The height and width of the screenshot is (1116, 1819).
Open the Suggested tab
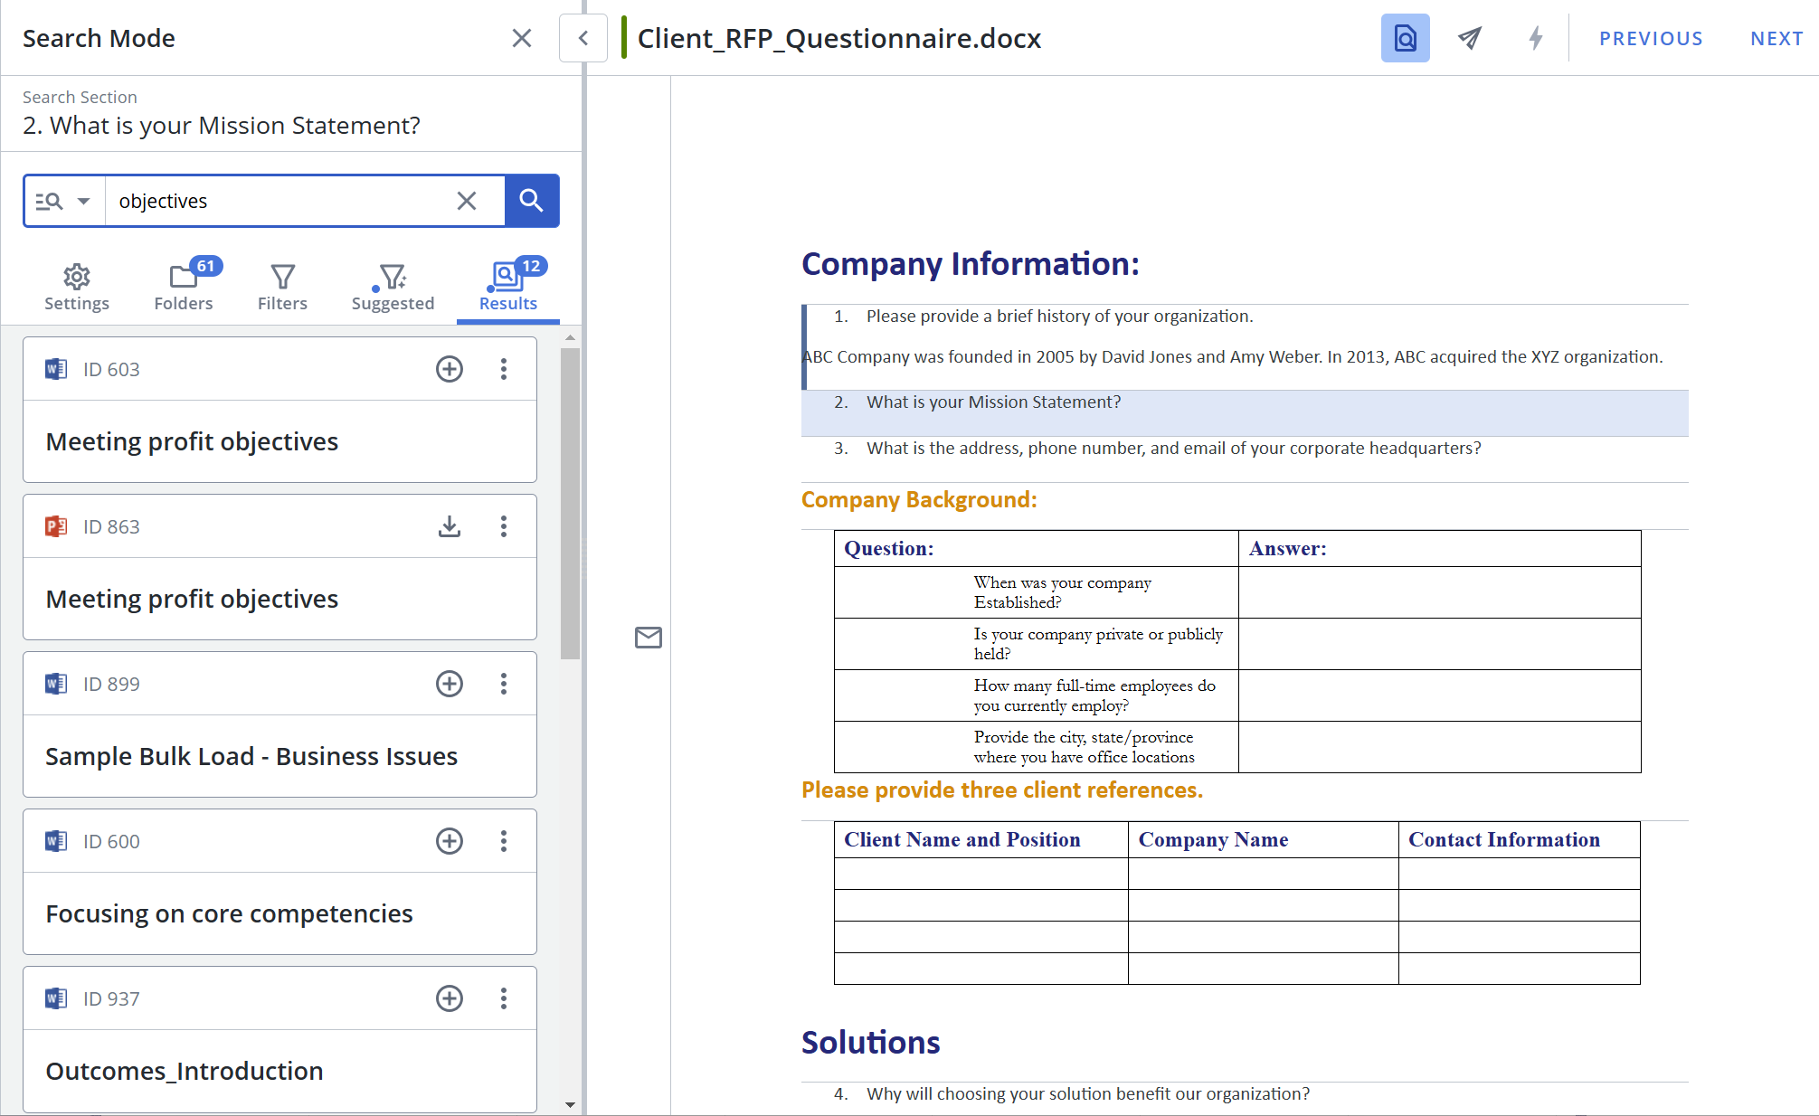tap(393, 288)
